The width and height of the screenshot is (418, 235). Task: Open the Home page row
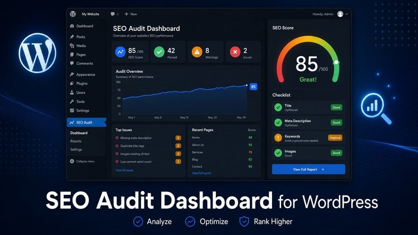click(223, 138)
